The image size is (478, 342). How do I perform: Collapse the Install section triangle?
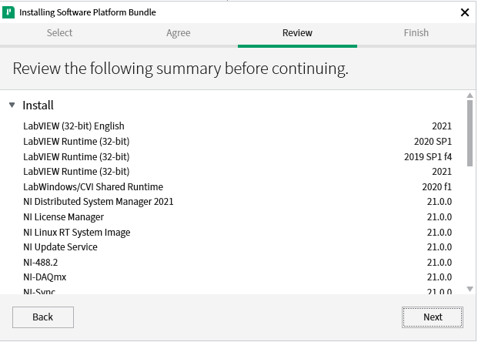pyautogui.click(x=12, y=106)
